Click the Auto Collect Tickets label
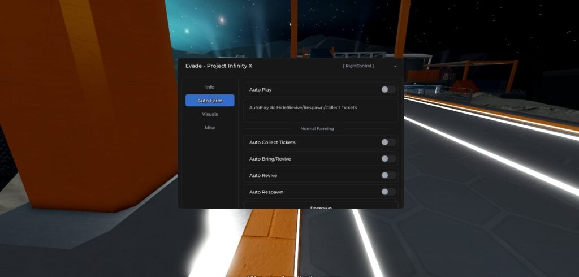The height and width of the screenshot is (277, 579). (272, 142)
